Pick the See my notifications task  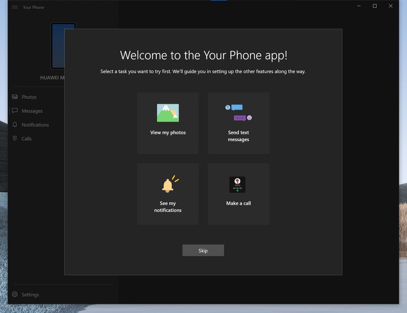168,194
